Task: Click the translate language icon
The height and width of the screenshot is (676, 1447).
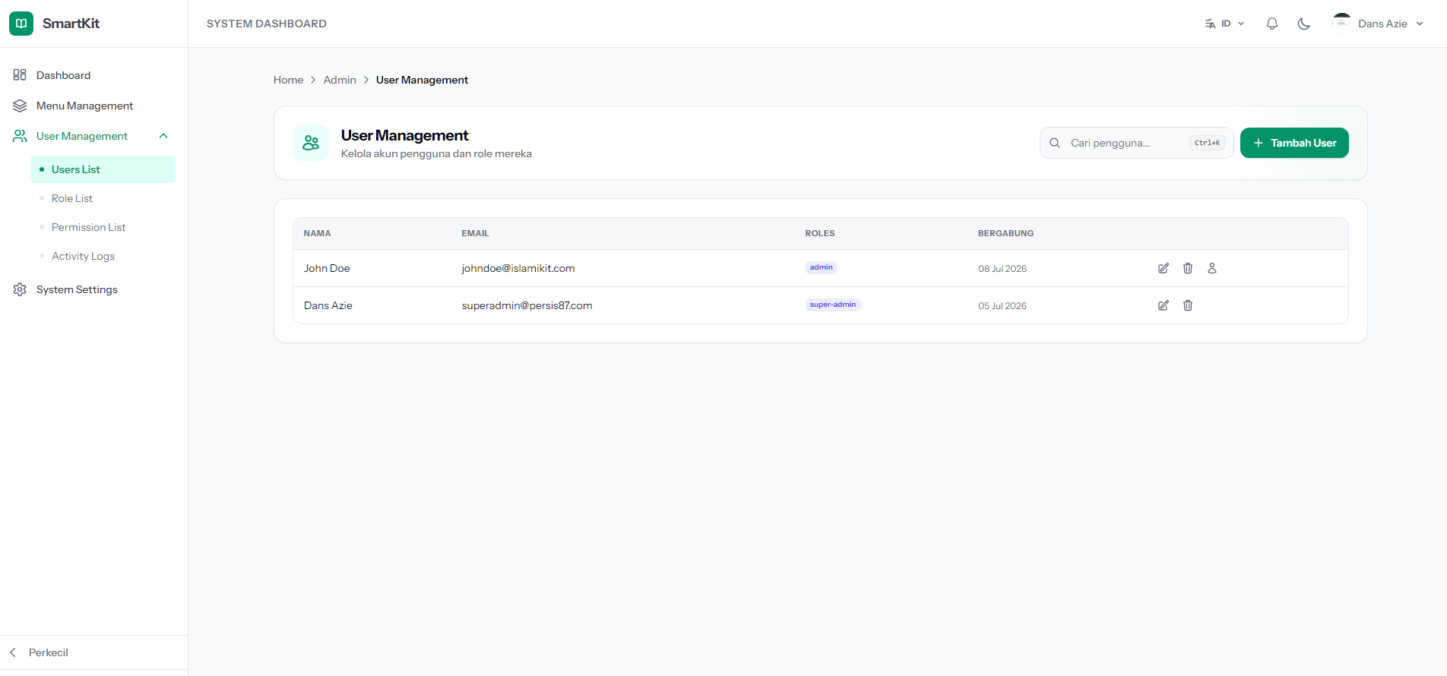Action: 1210,24
